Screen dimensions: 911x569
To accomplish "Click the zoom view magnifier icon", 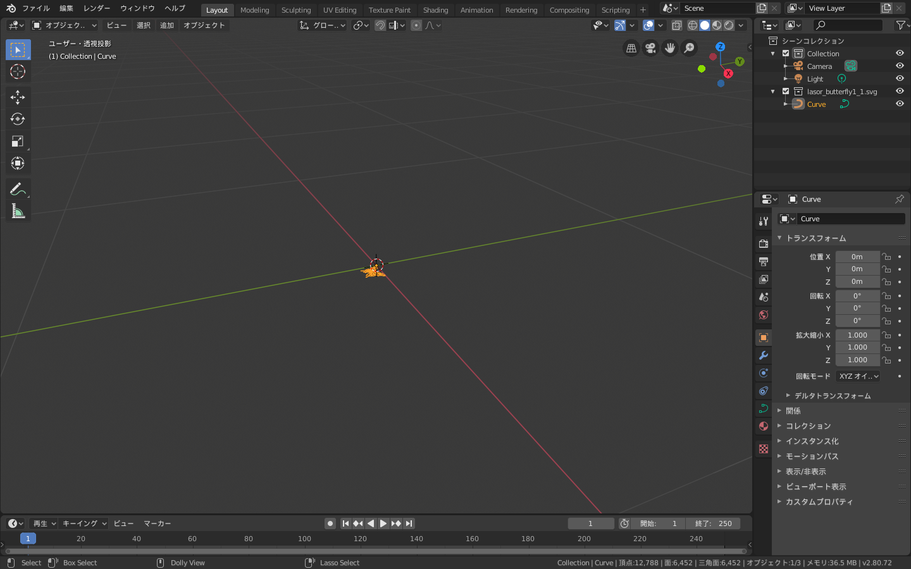I will click(689, 48).
